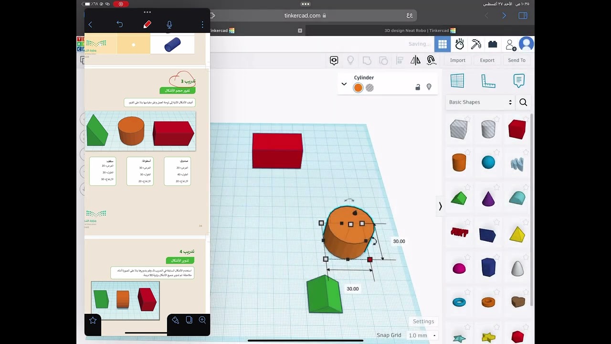
Task: Add the red Box shape
Action: pyautogui.click(x=517, y=129)
